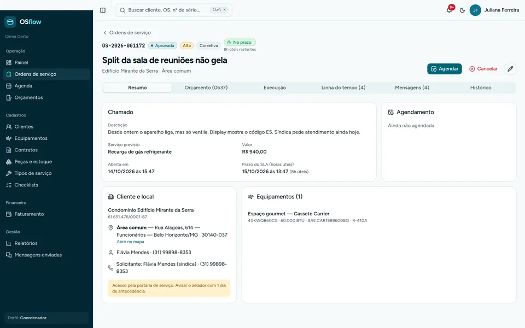Open Tipos de serviço
525x328 pixels.
pos(46,173)
